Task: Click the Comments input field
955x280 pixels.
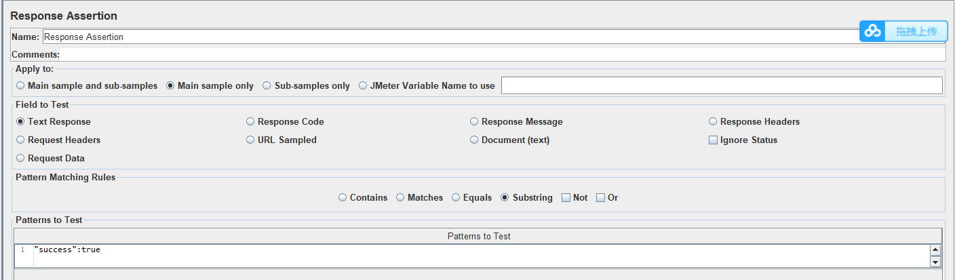Action: coord(502,54)
